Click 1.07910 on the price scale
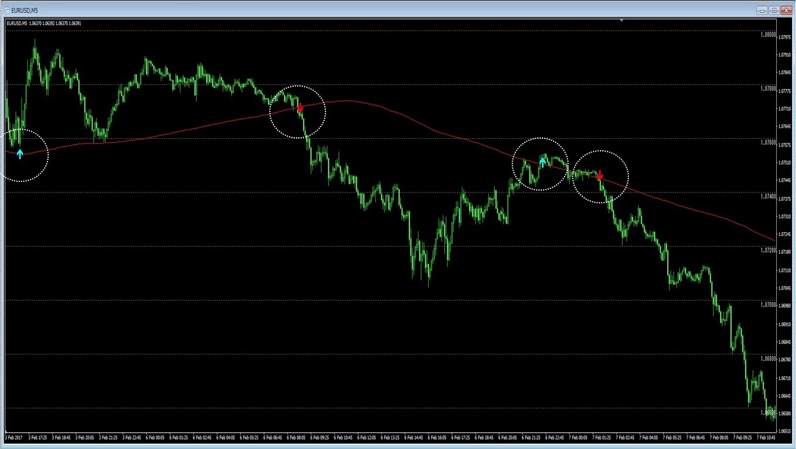 click(786, 55)
